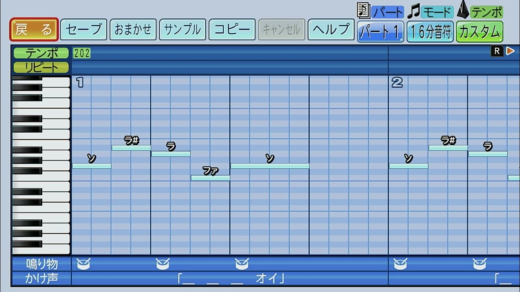
Task: Select ソ note in measure 2
Action: point(409,166)
